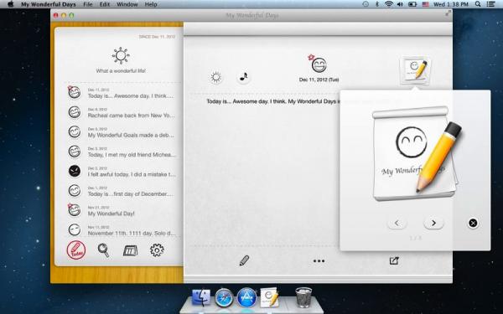The width and height of the screenshot is (503, 314).
Task: Open the Window menu
Action: coord(127,4)
